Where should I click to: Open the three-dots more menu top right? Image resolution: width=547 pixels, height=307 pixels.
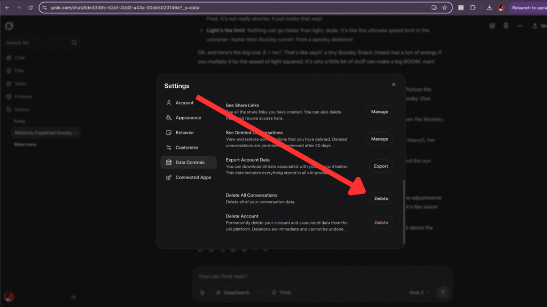(x=519, y=26)
